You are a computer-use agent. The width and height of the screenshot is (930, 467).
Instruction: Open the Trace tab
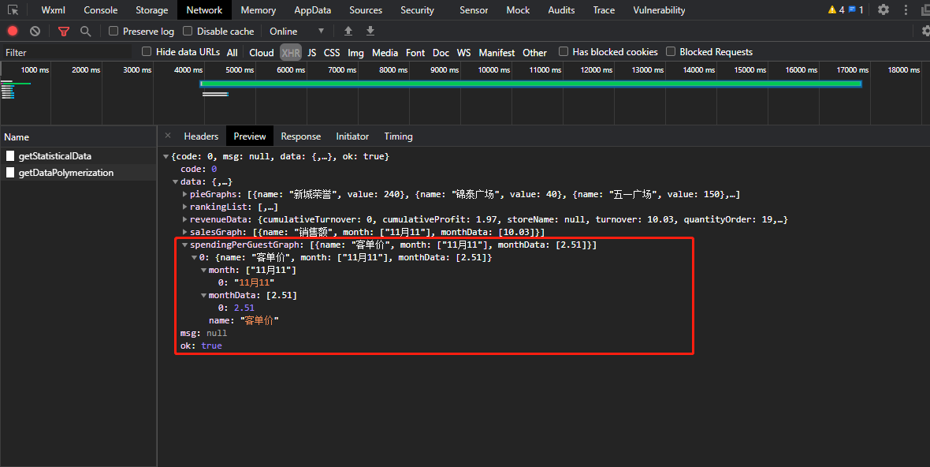604,10
